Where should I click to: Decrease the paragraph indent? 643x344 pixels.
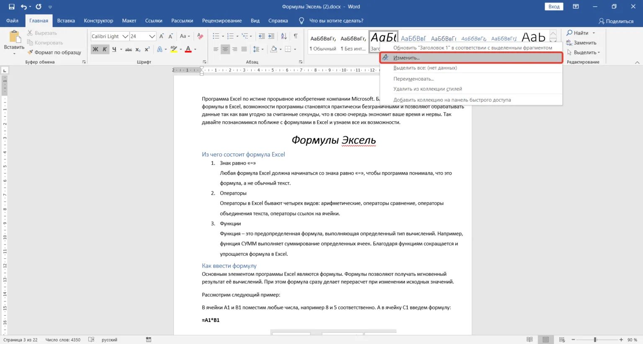(x=262, y=36)
